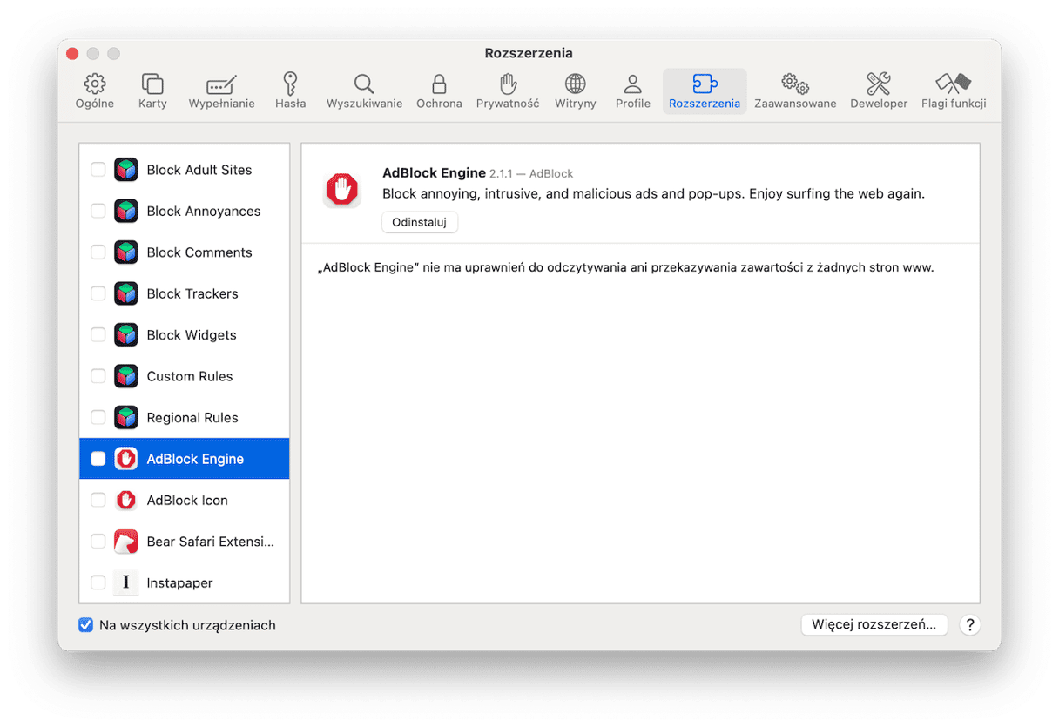Click the Block Trackers cube icon
The width and height of the screenshot is (1059, 727).
click(126, 293)
